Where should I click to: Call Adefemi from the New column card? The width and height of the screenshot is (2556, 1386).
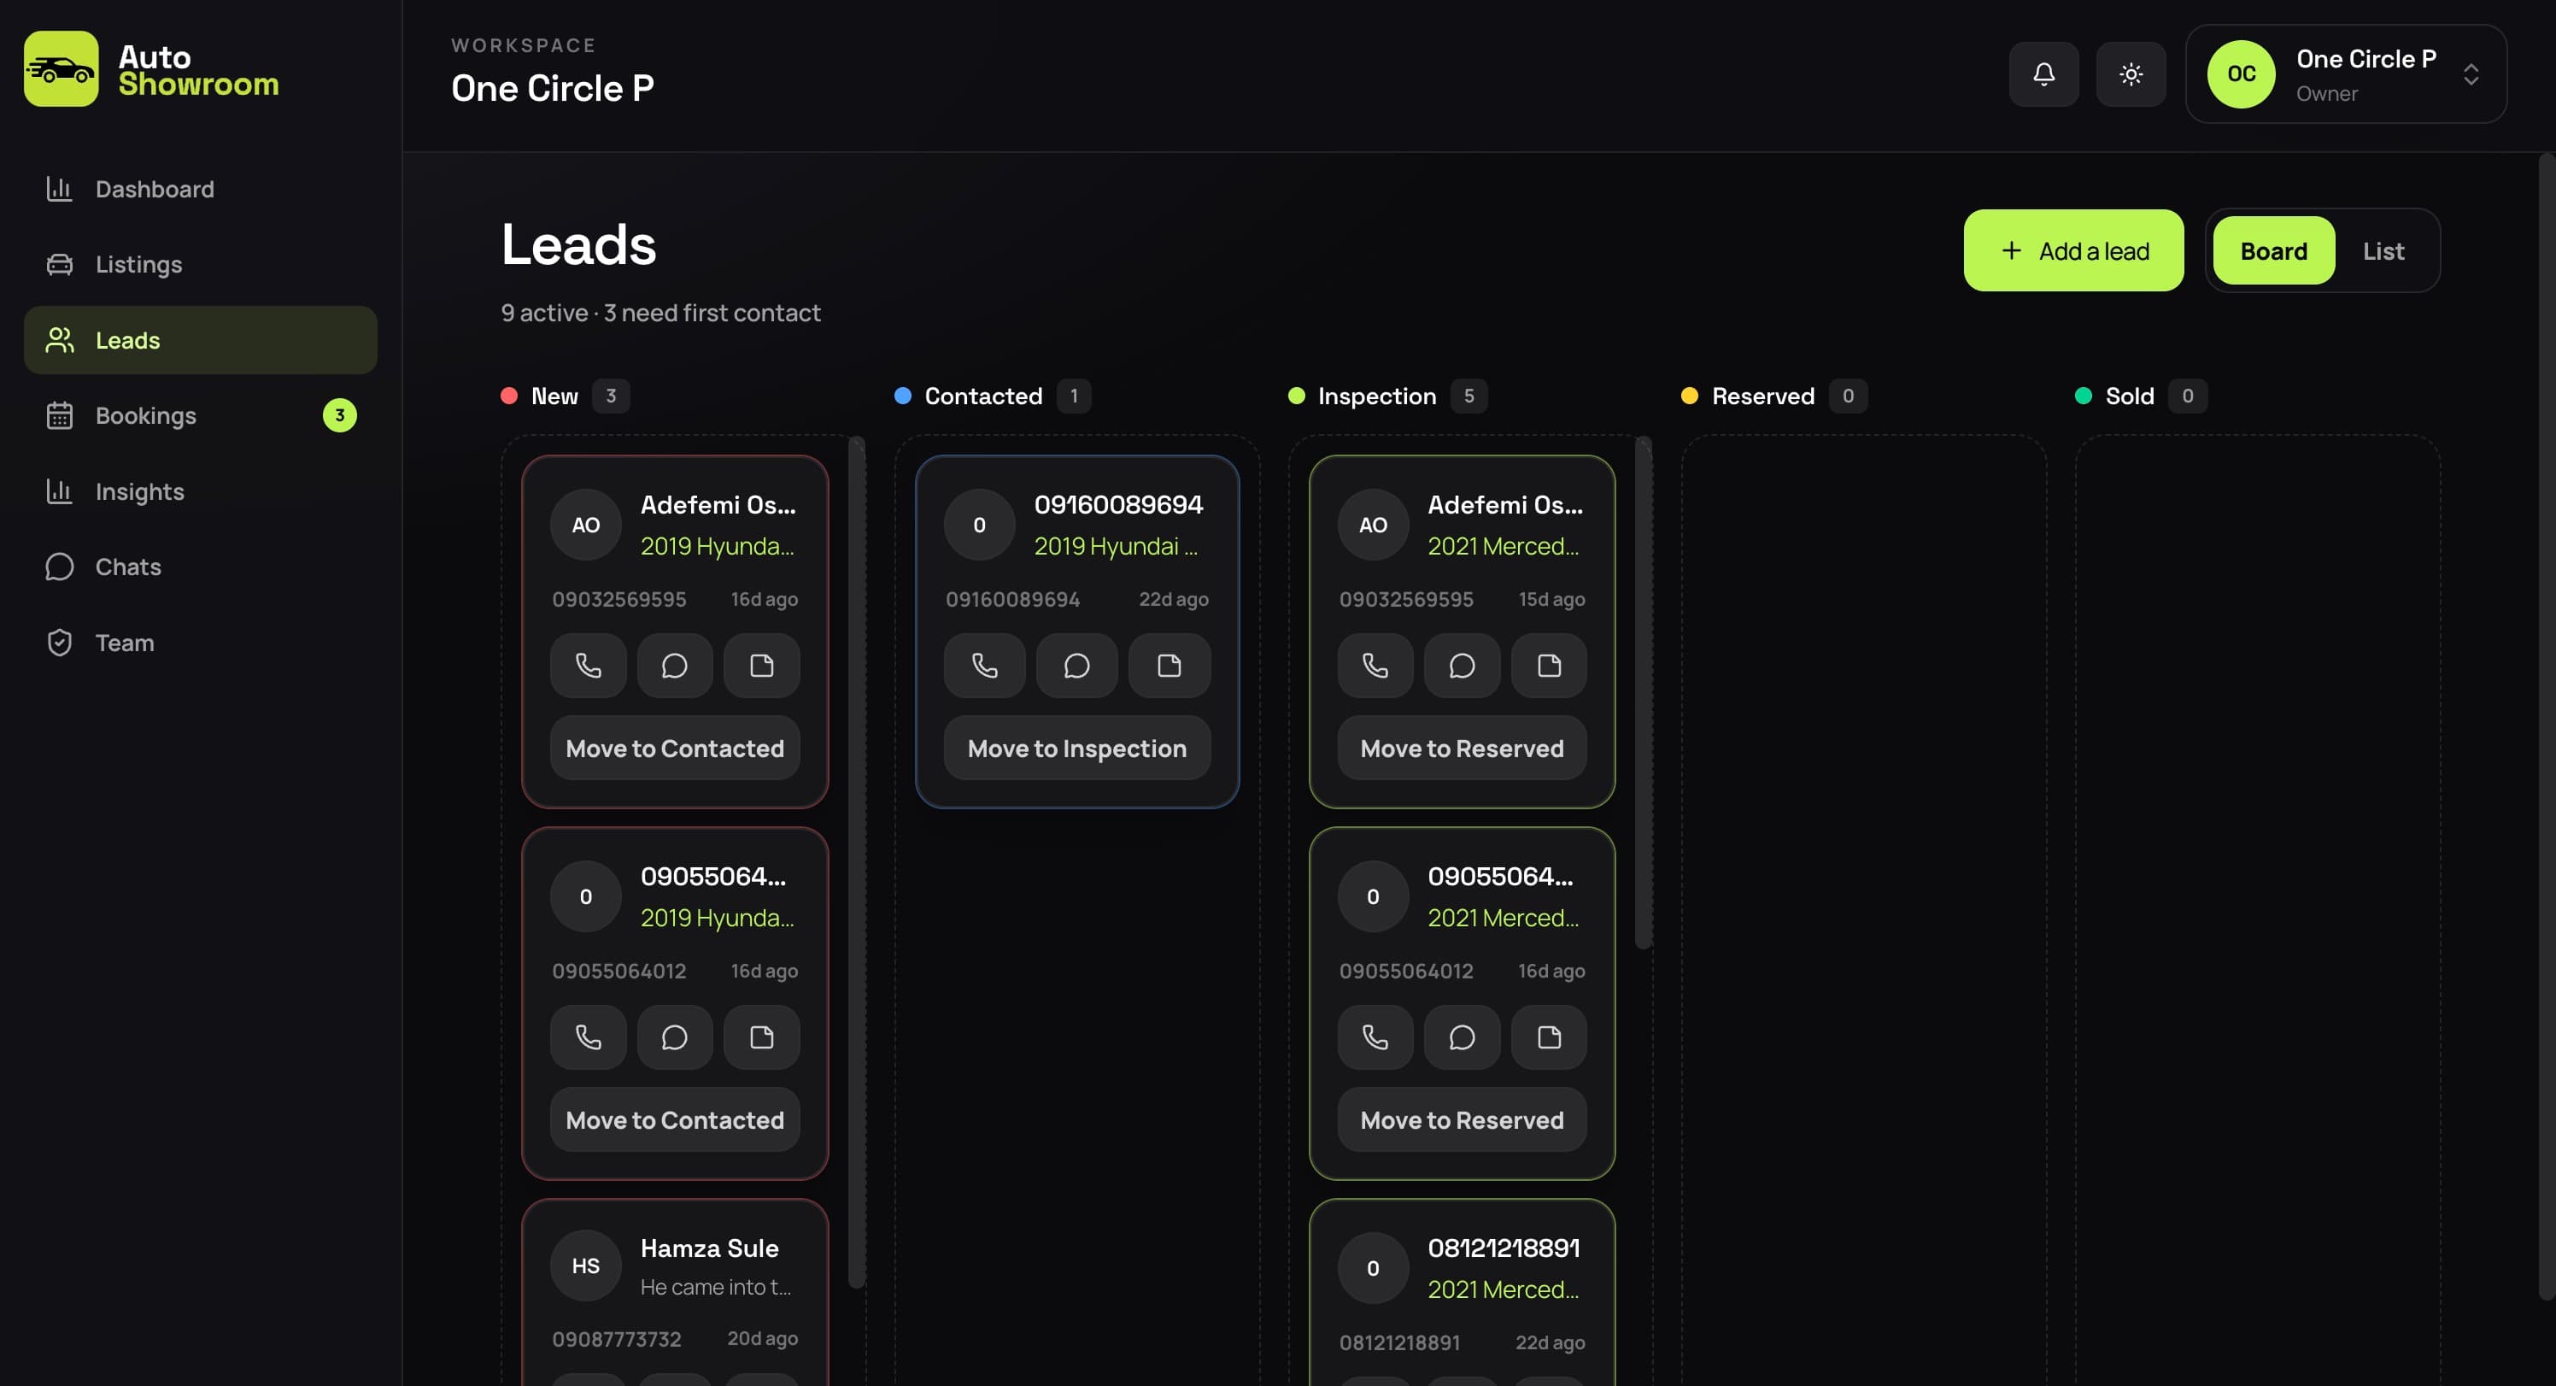(589, 665)
